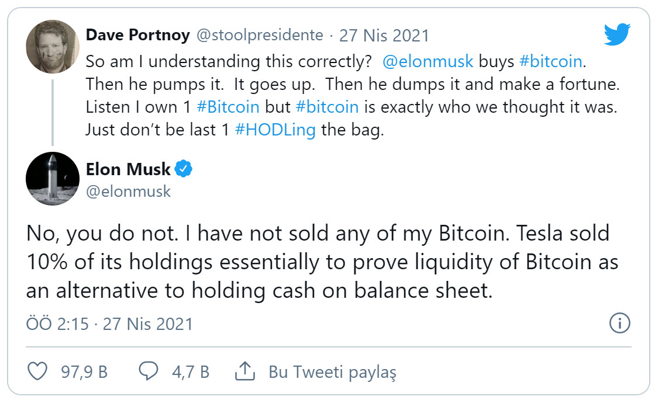Like the tweet with the heart icon
The width and height of the screenshot is (655, 400).
[x=38, y=371]
